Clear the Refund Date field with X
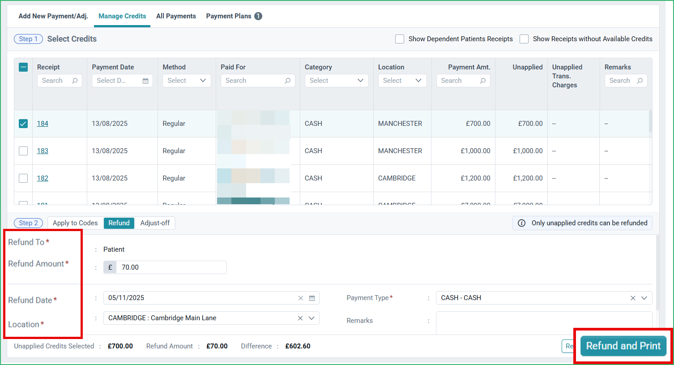 (301, 298)
